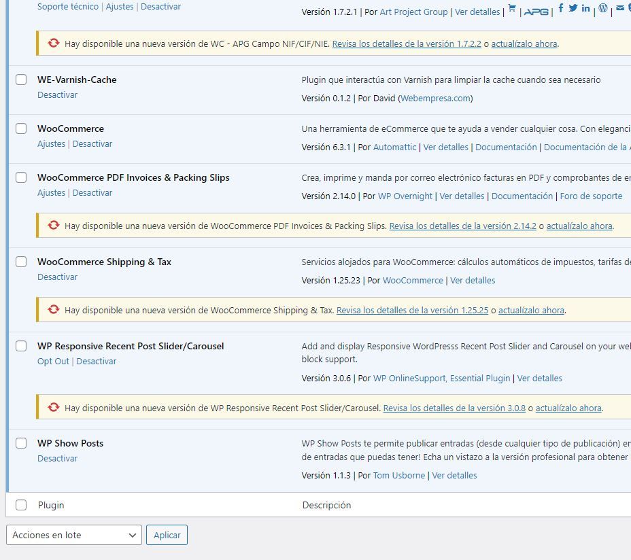Open the WordPress logo icon
Viewport: 631px width, 560px height.
[x=603, y=7]
